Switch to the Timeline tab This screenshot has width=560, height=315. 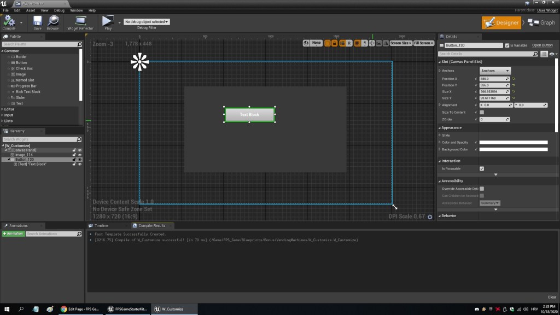(x=101, y=225)
